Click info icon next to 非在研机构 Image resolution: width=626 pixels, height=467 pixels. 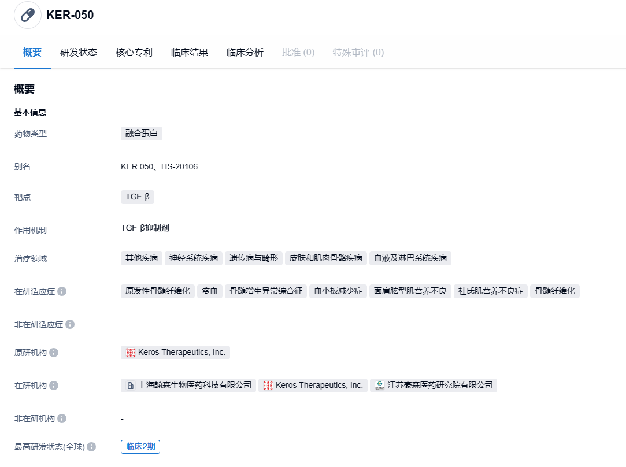tap(62, 418)
